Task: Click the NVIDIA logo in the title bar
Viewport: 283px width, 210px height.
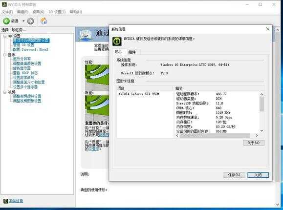Action: pos(4,4)
